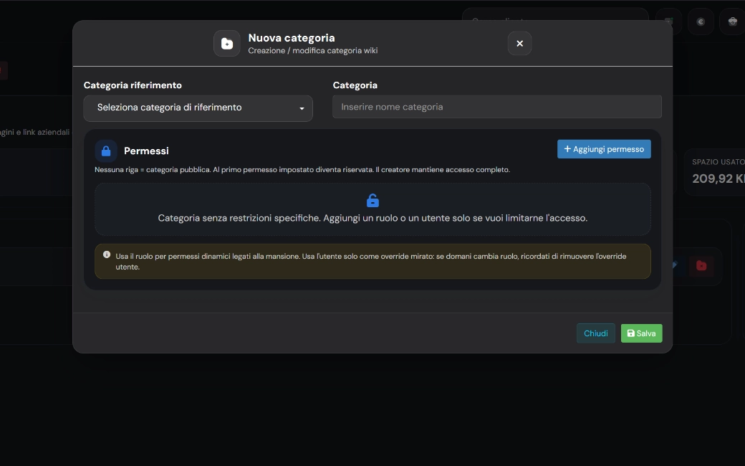Click the 'Nessuna riga = categoria pubblica' text
Screen dimensions: 745x466
[x=152, y=170]
